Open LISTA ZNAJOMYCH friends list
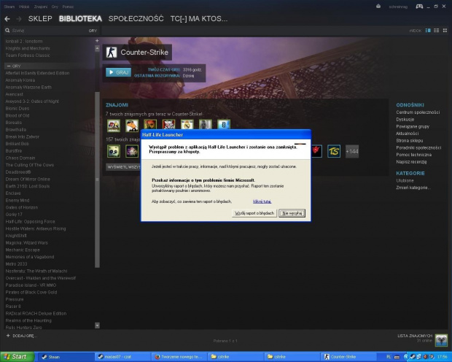This screenshot has width=452, height=362. click(415, 336)
